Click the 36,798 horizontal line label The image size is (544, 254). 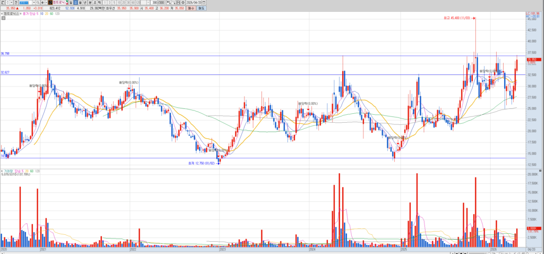pos(5,54)
